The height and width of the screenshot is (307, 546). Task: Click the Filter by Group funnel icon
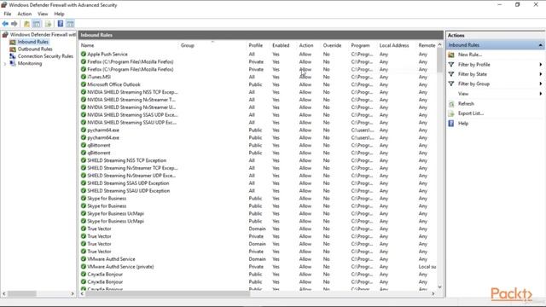point(451,84)
